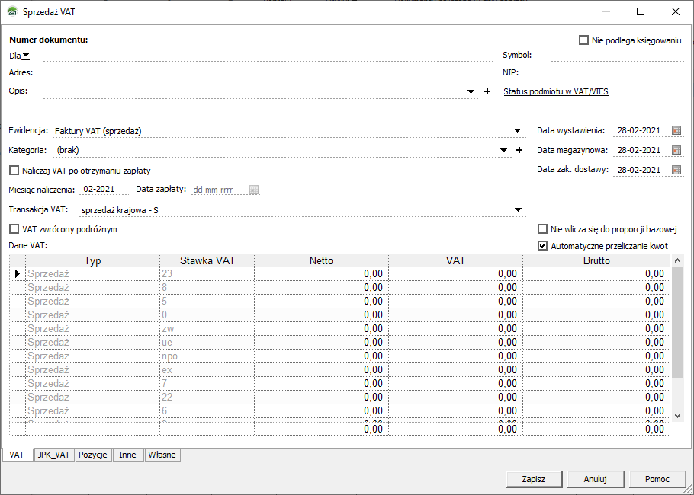Click the Pomoc button
This screenshot has height=495, width=694.
[657, 479]
